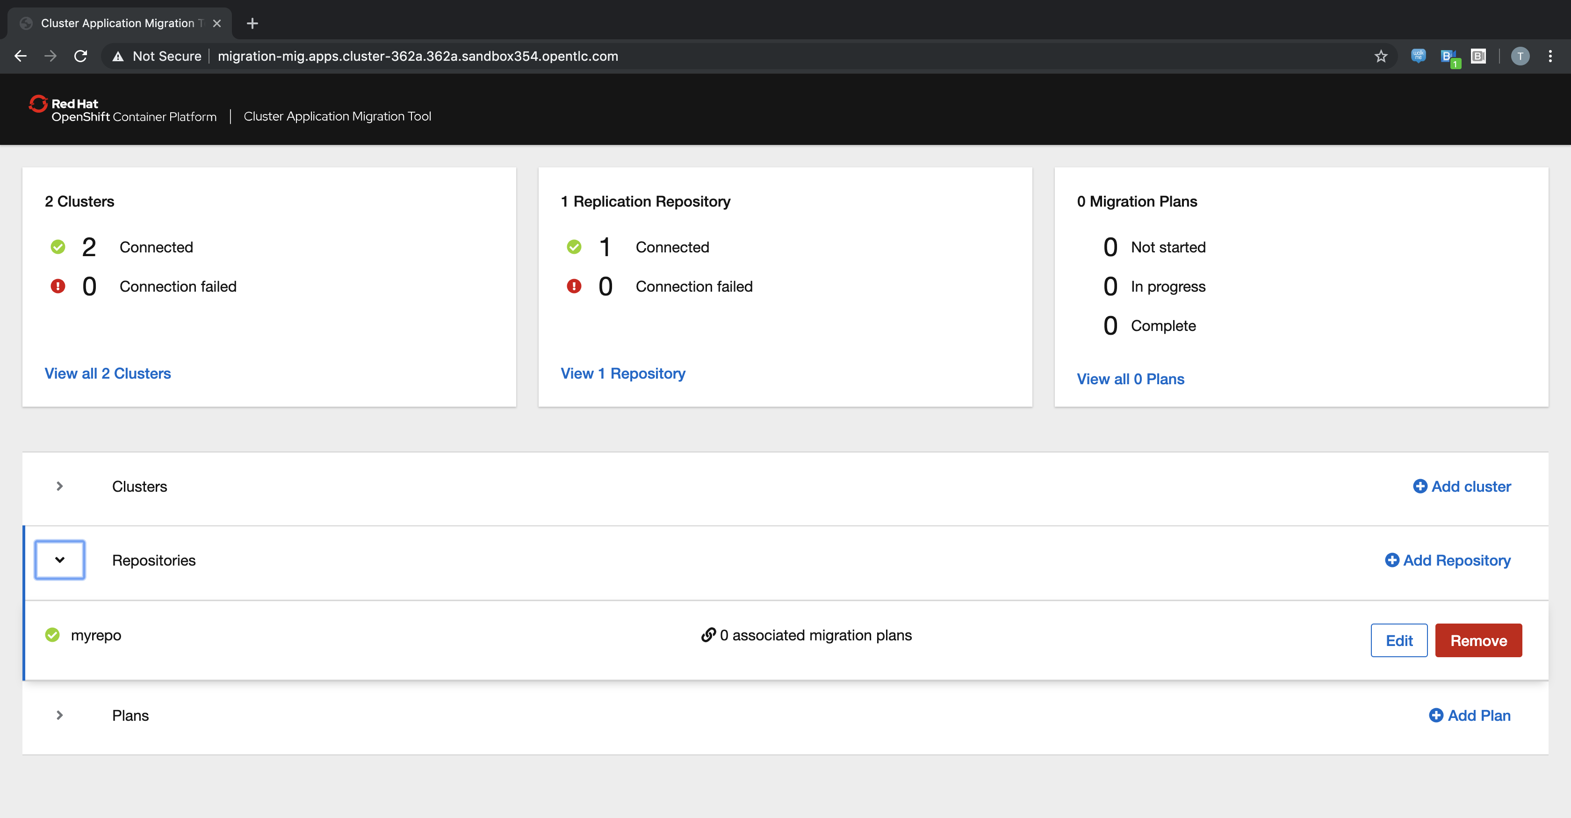The width and height of the screenshot is (1571, 818).
Task: Click the address bar URL
Action: point(418,56)
